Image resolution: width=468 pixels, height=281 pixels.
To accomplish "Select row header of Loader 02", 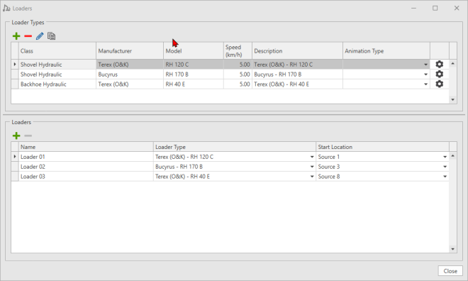I will (x=15, y=167).
